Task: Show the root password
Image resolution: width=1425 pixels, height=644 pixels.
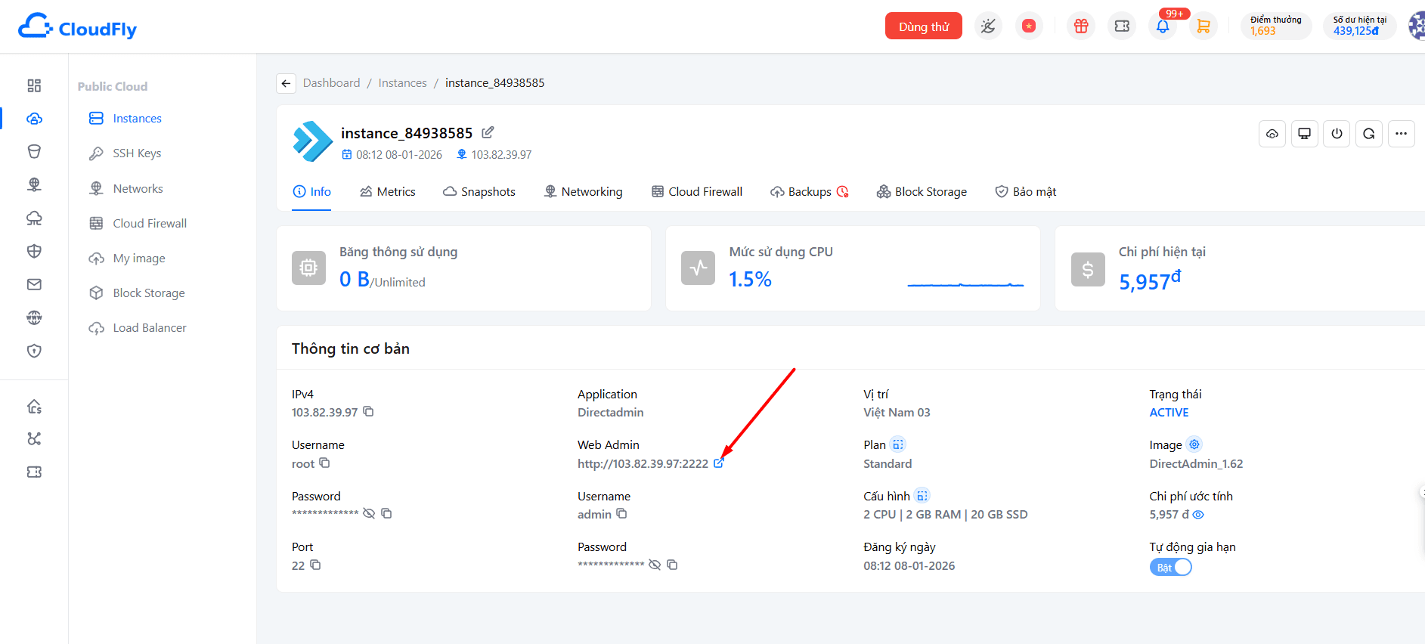Action: [369, 514]
